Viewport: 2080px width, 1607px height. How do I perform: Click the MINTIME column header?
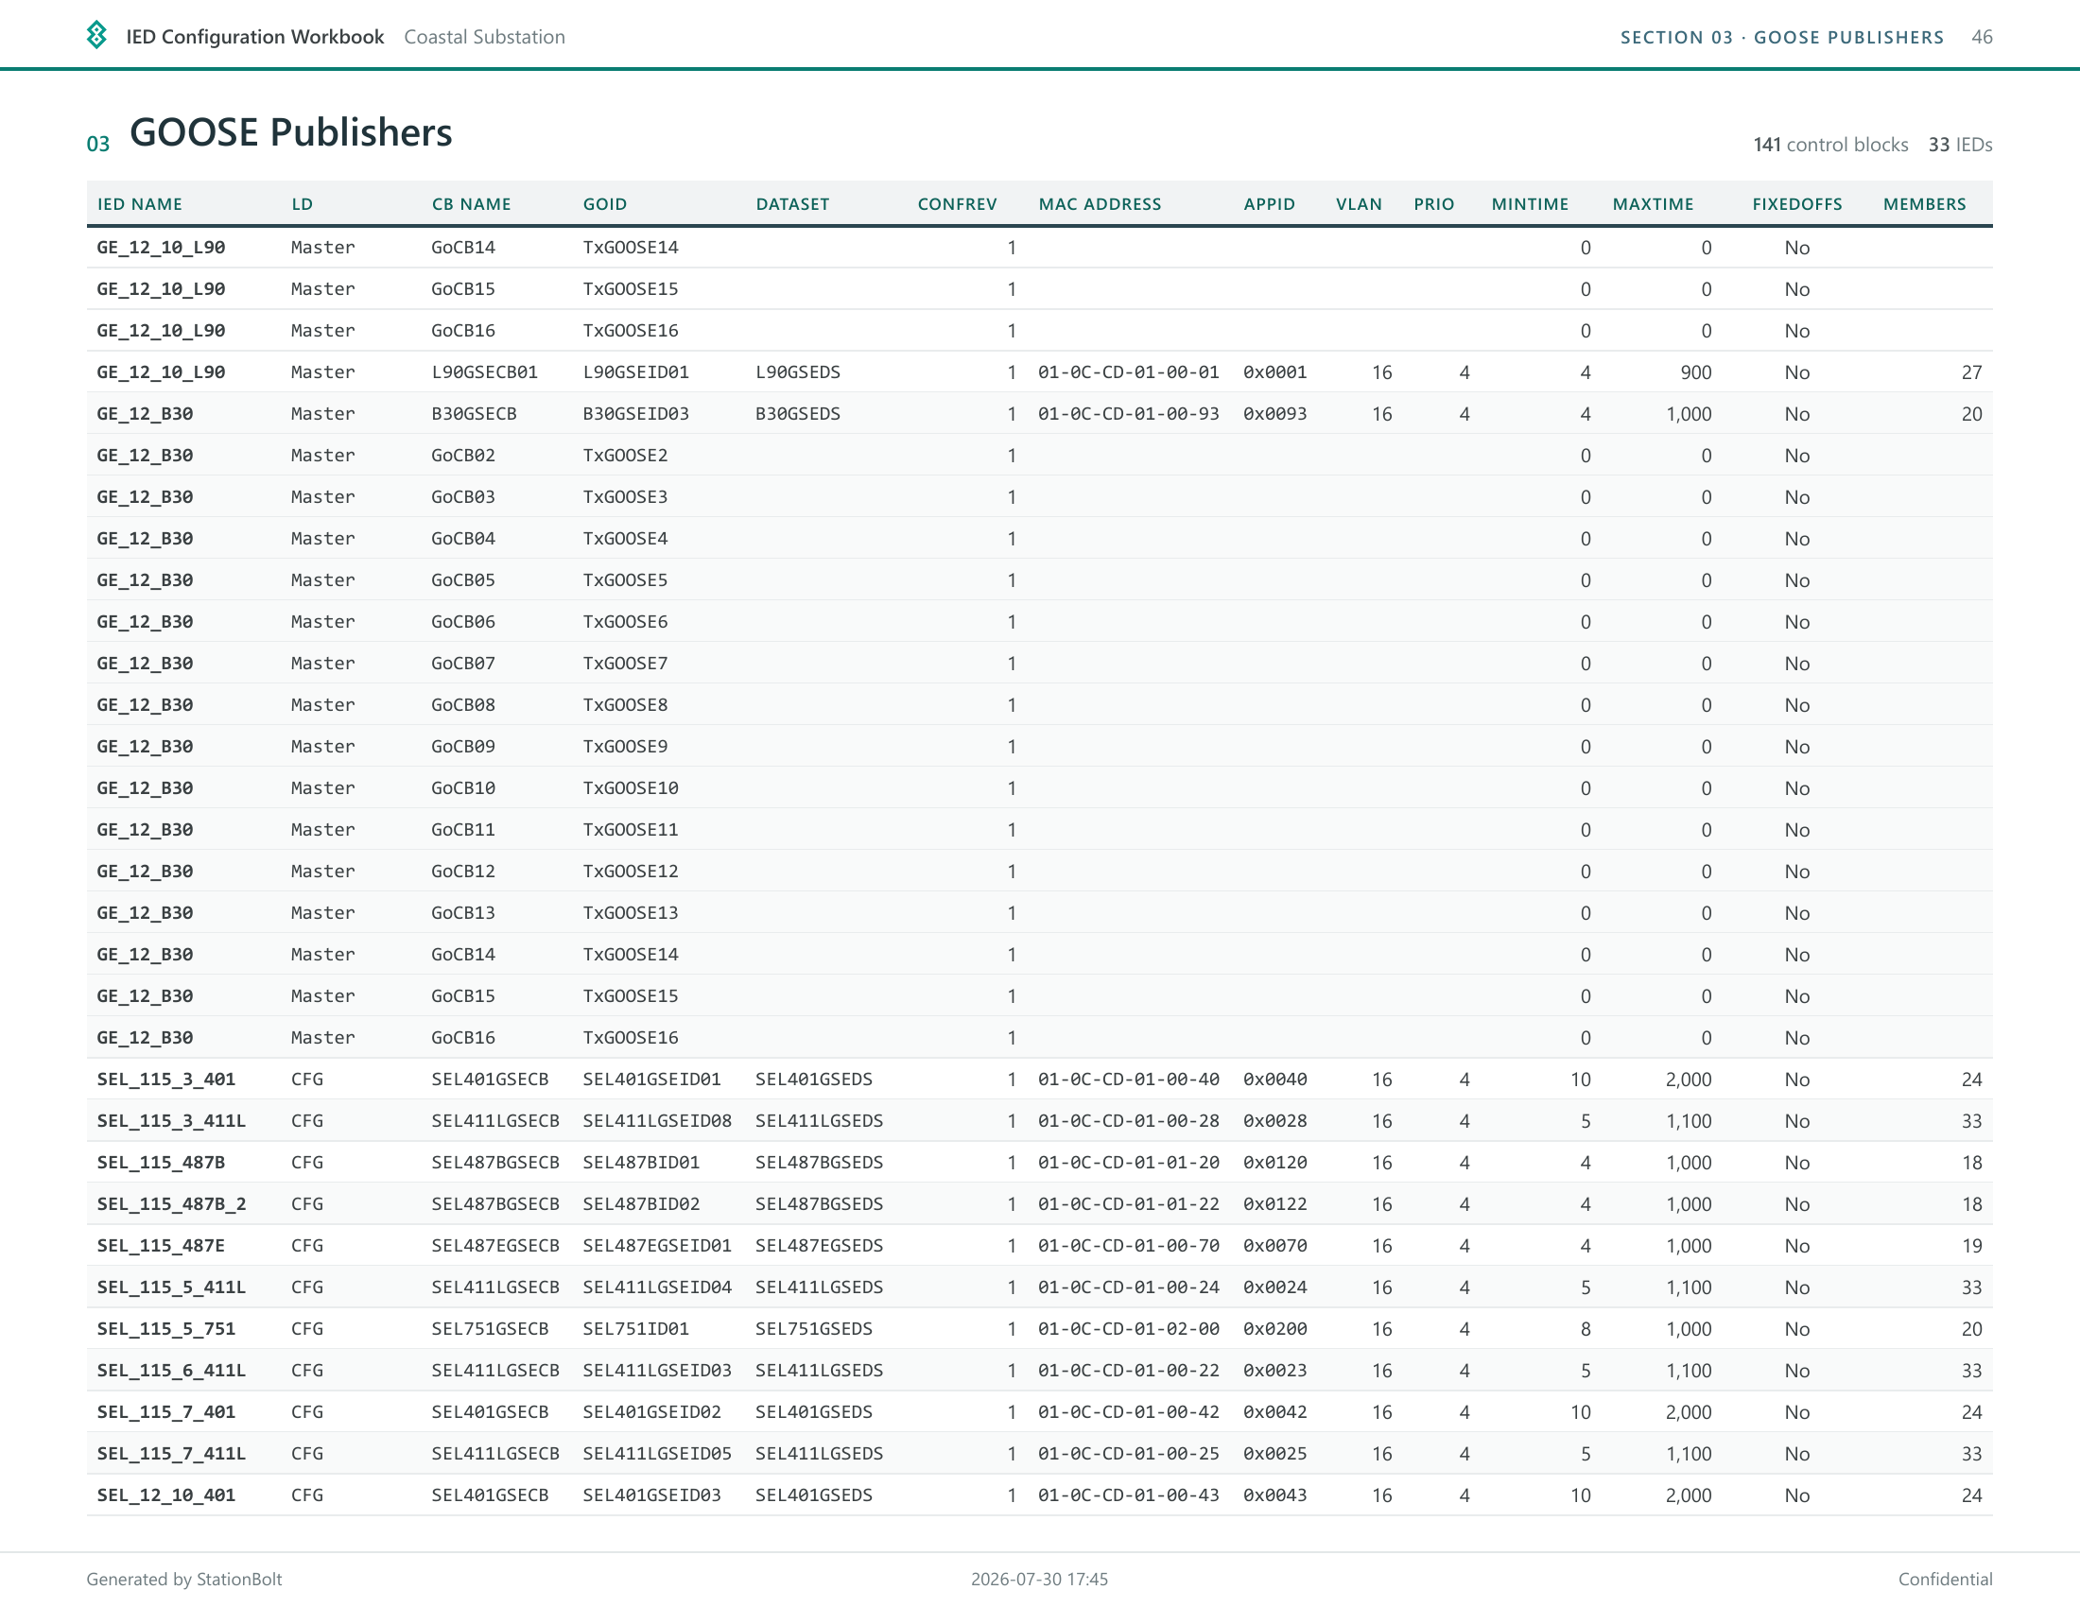coord(1530,204)
